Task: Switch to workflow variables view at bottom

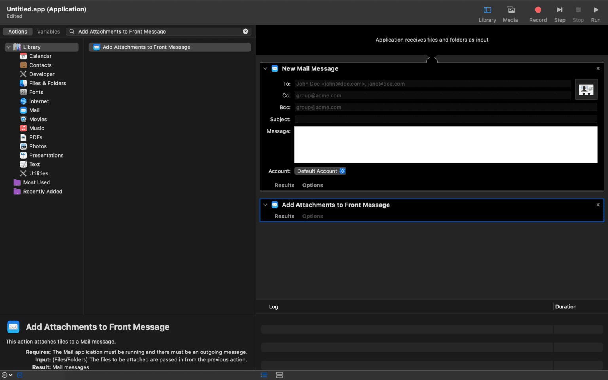Action: (279, 375)
